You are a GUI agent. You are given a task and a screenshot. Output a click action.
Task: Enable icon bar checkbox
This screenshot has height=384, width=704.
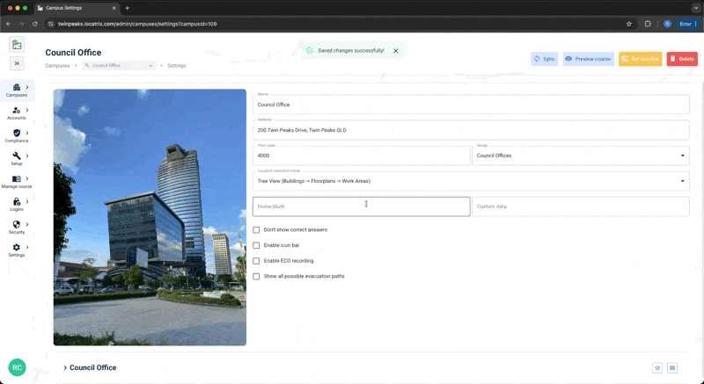click(x=256, y=245)
